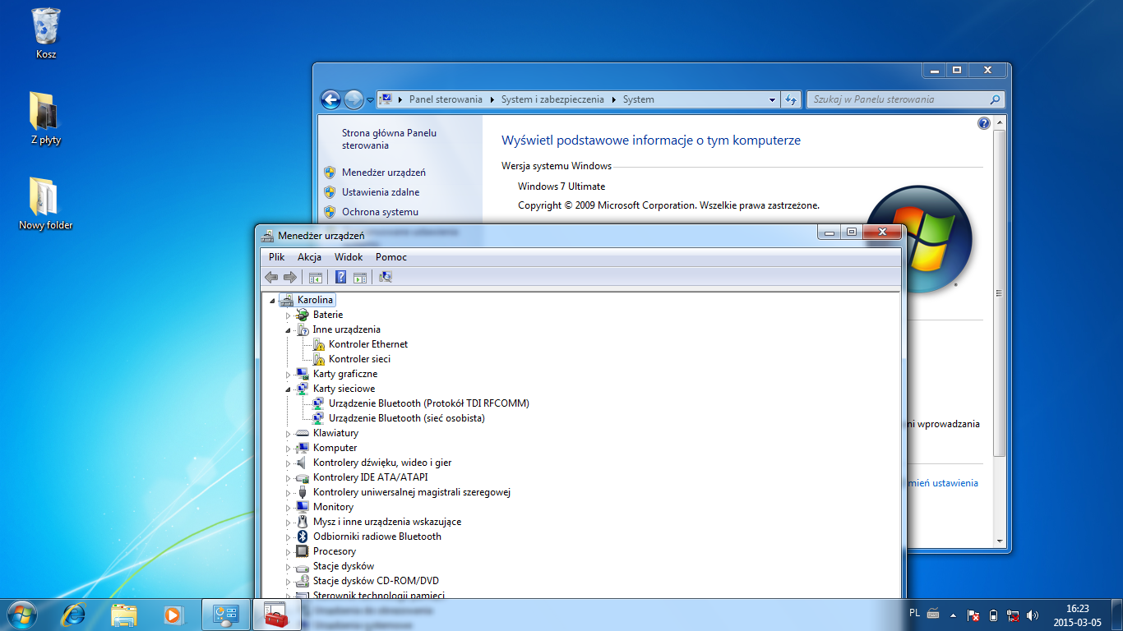Select Mysz i inne urządzenia wskazujące

[x=387, y=522]
